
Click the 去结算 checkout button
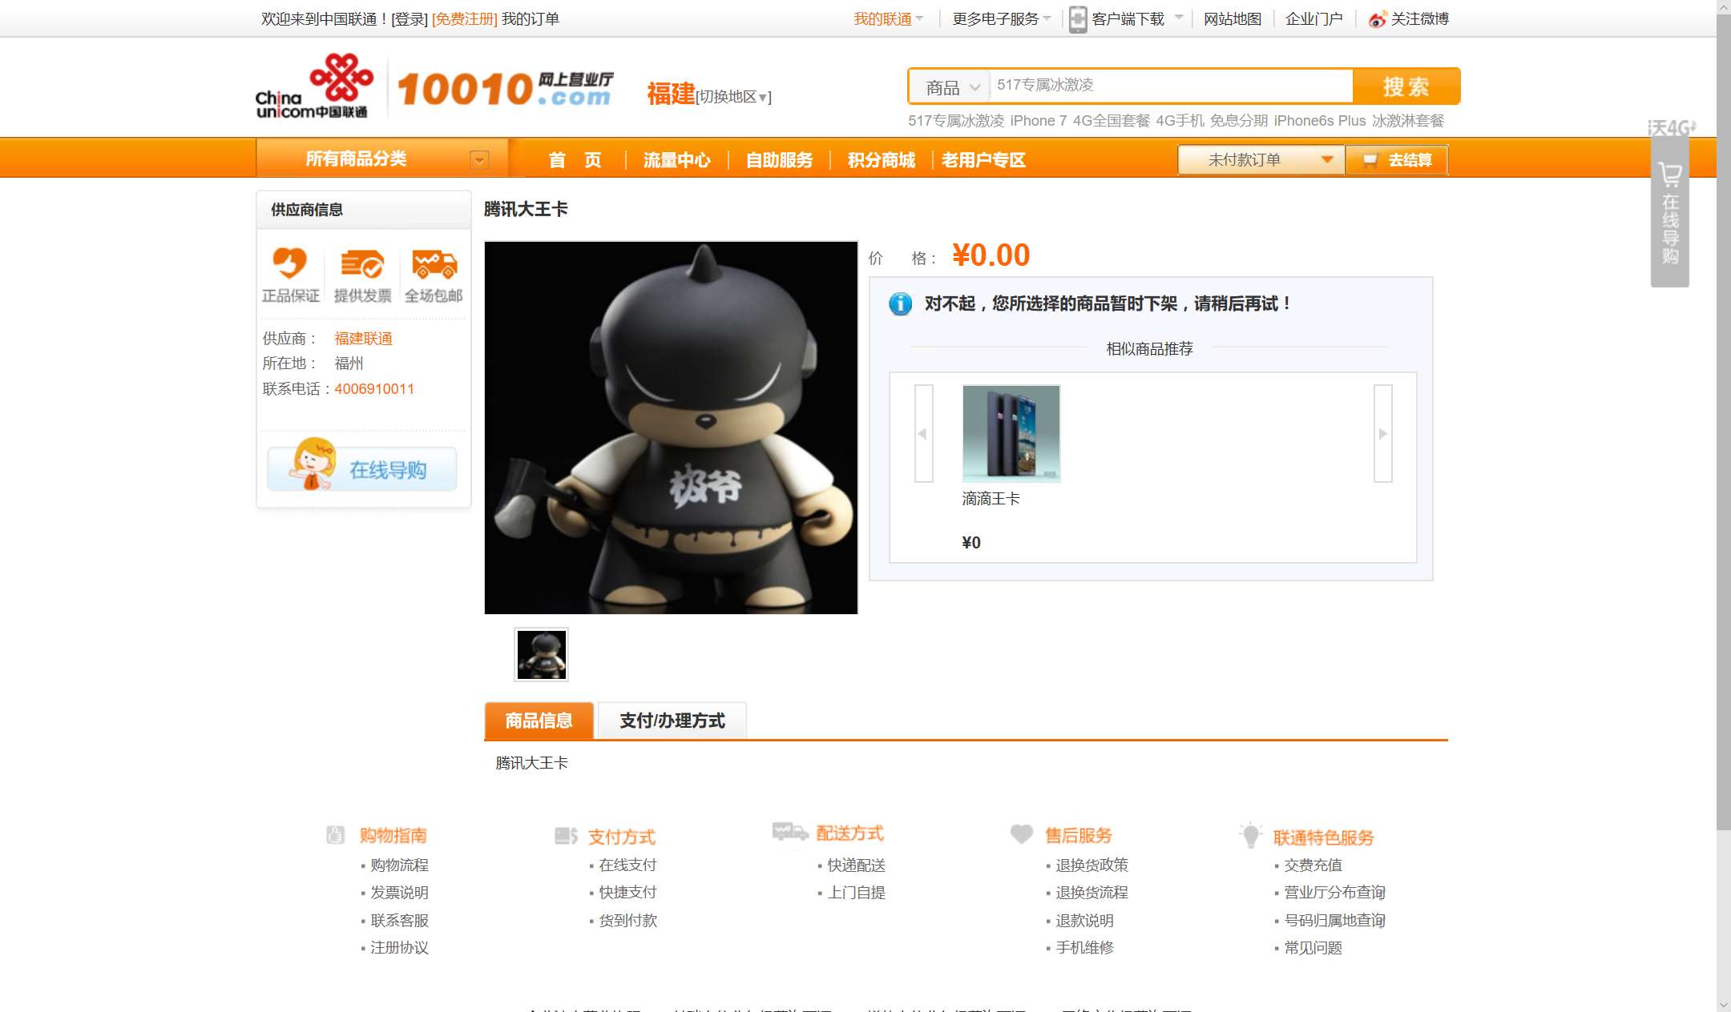[x=1396, y=160]
